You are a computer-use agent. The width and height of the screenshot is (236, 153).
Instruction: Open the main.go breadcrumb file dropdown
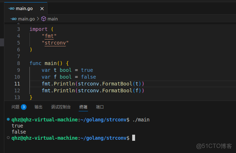tap(26, 19)
